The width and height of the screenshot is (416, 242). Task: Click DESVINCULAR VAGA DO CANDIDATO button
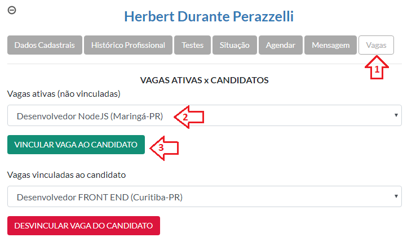click(x=83, y=226)
